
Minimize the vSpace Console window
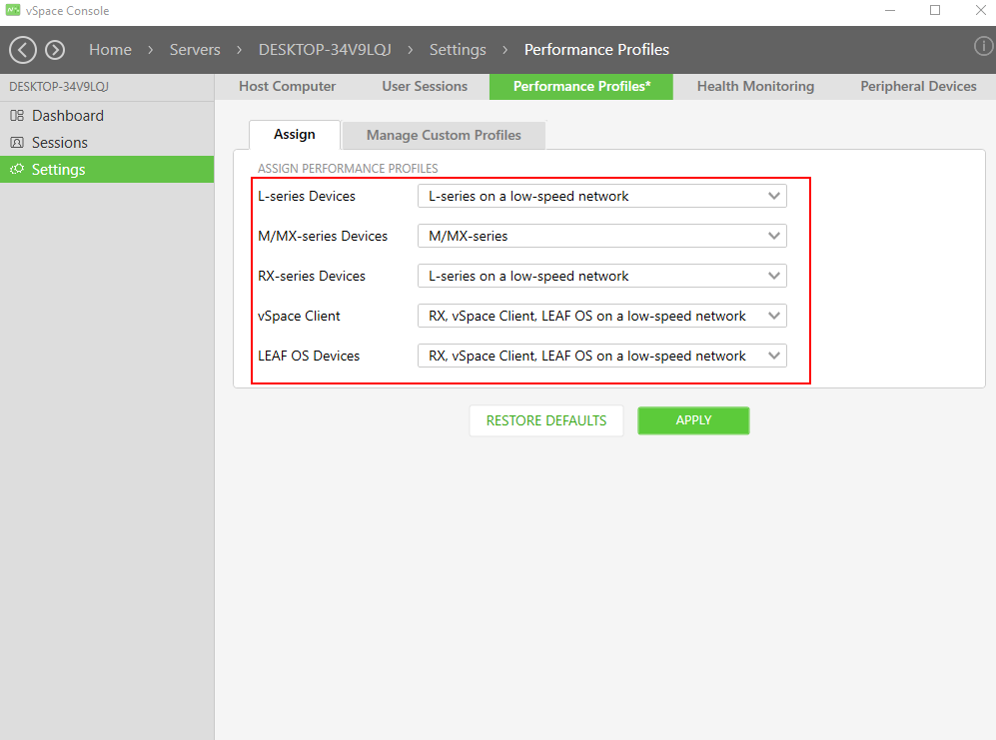click(890, 10)
